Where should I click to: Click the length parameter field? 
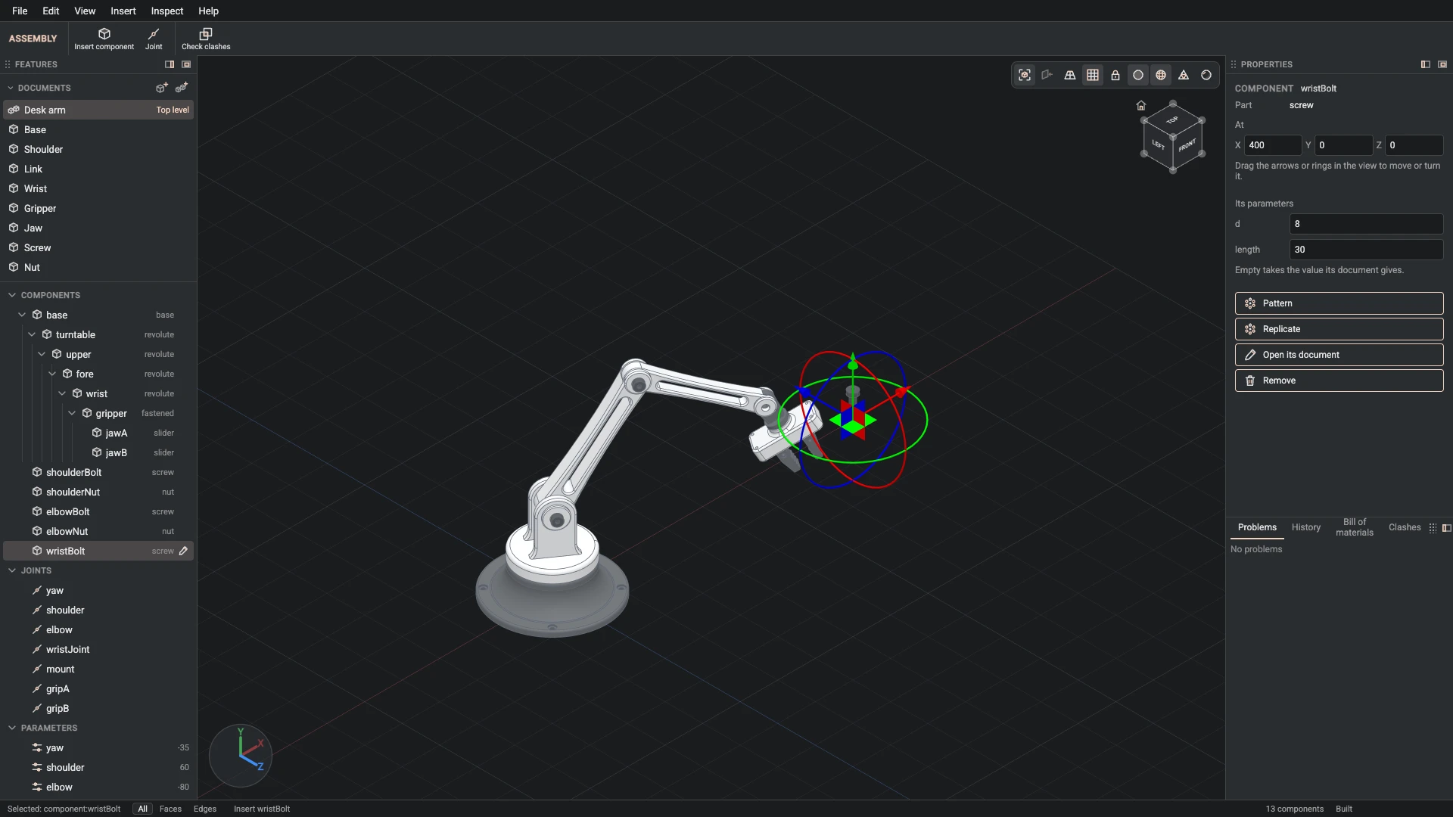click(x=1366, y=250)
